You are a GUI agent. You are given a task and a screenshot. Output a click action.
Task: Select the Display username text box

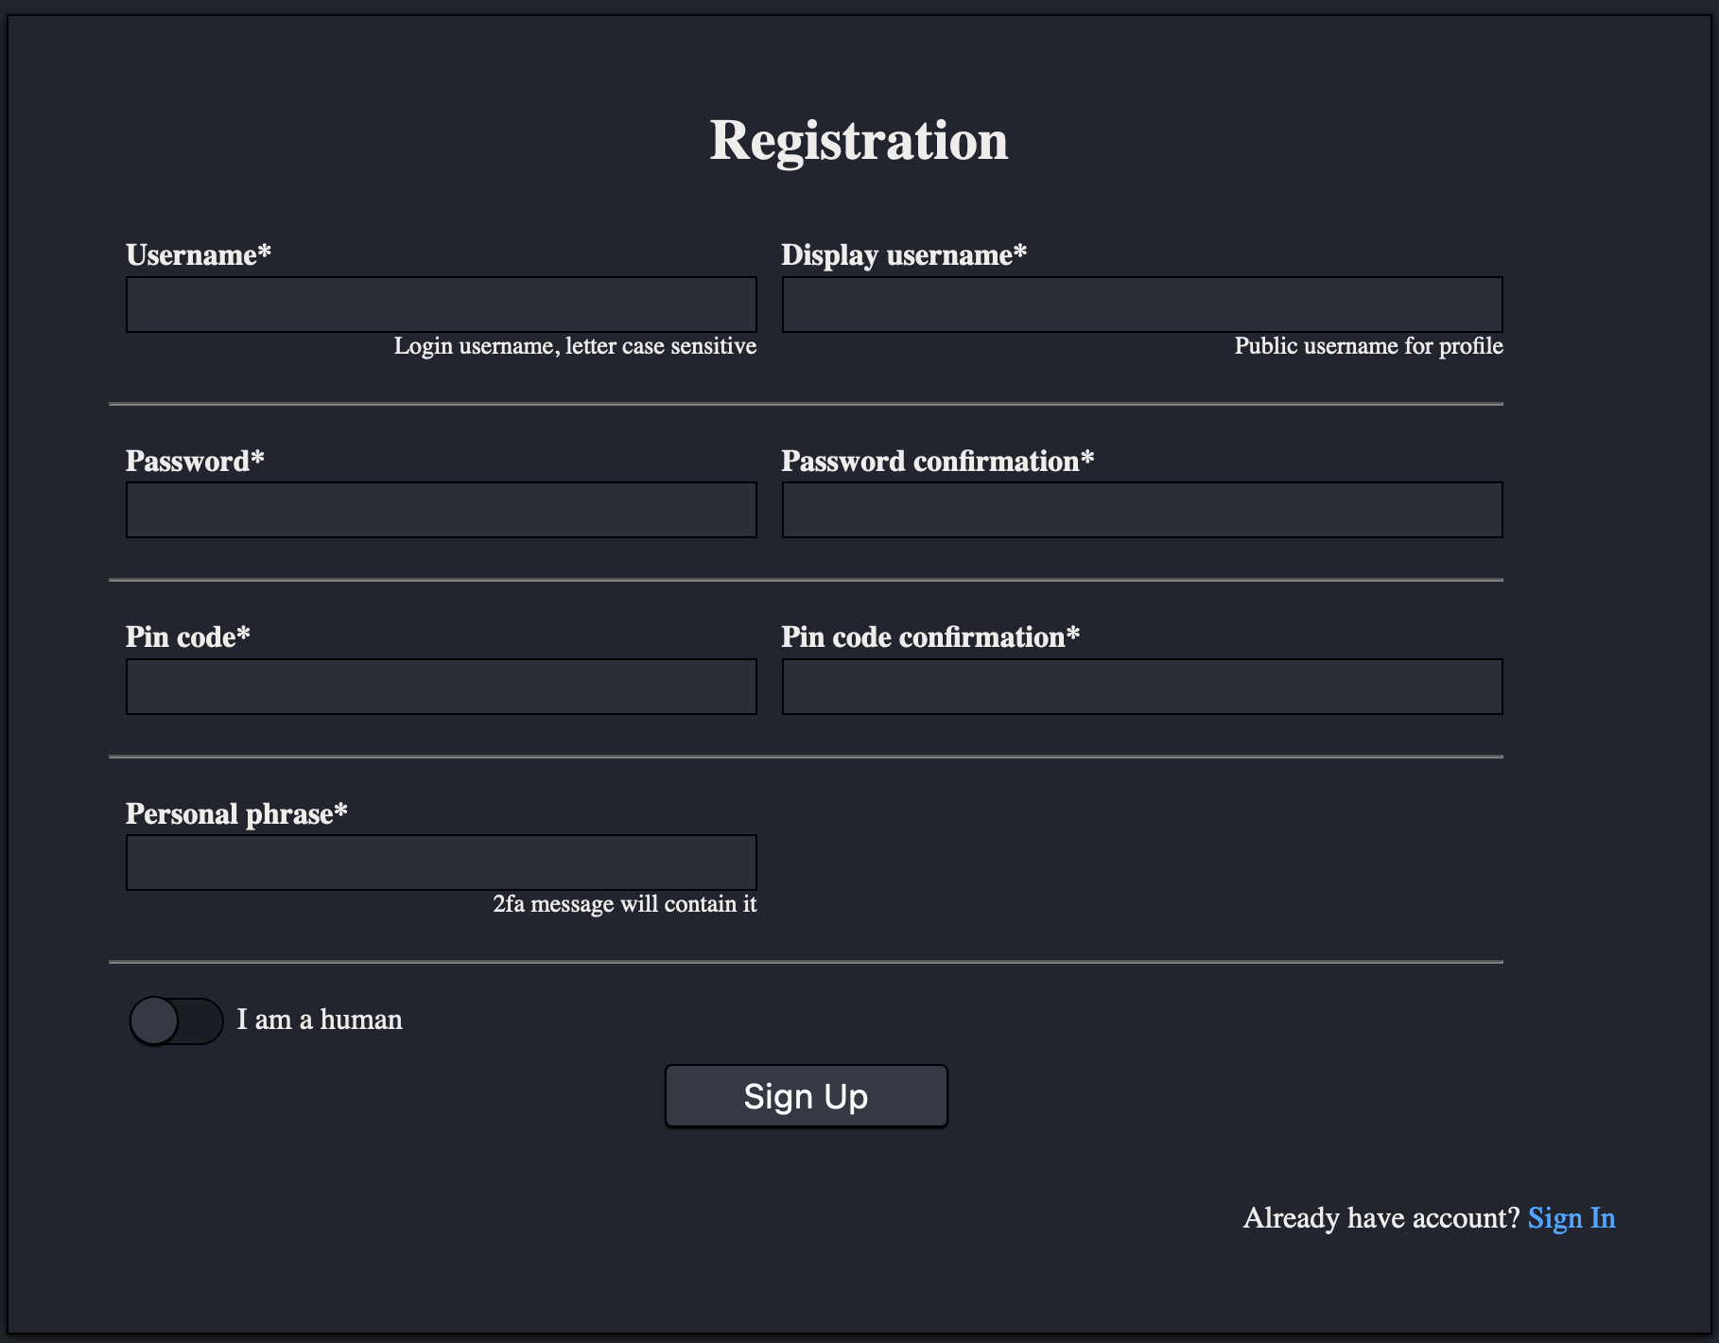pos(1141,305)
